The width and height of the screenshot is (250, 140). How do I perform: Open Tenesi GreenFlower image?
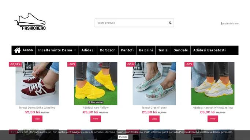[x=154, y=83]
